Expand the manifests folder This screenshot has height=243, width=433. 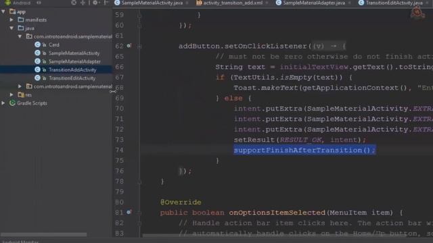(12, 20)
